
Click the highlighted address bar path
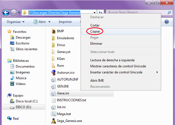click(54, 13)
